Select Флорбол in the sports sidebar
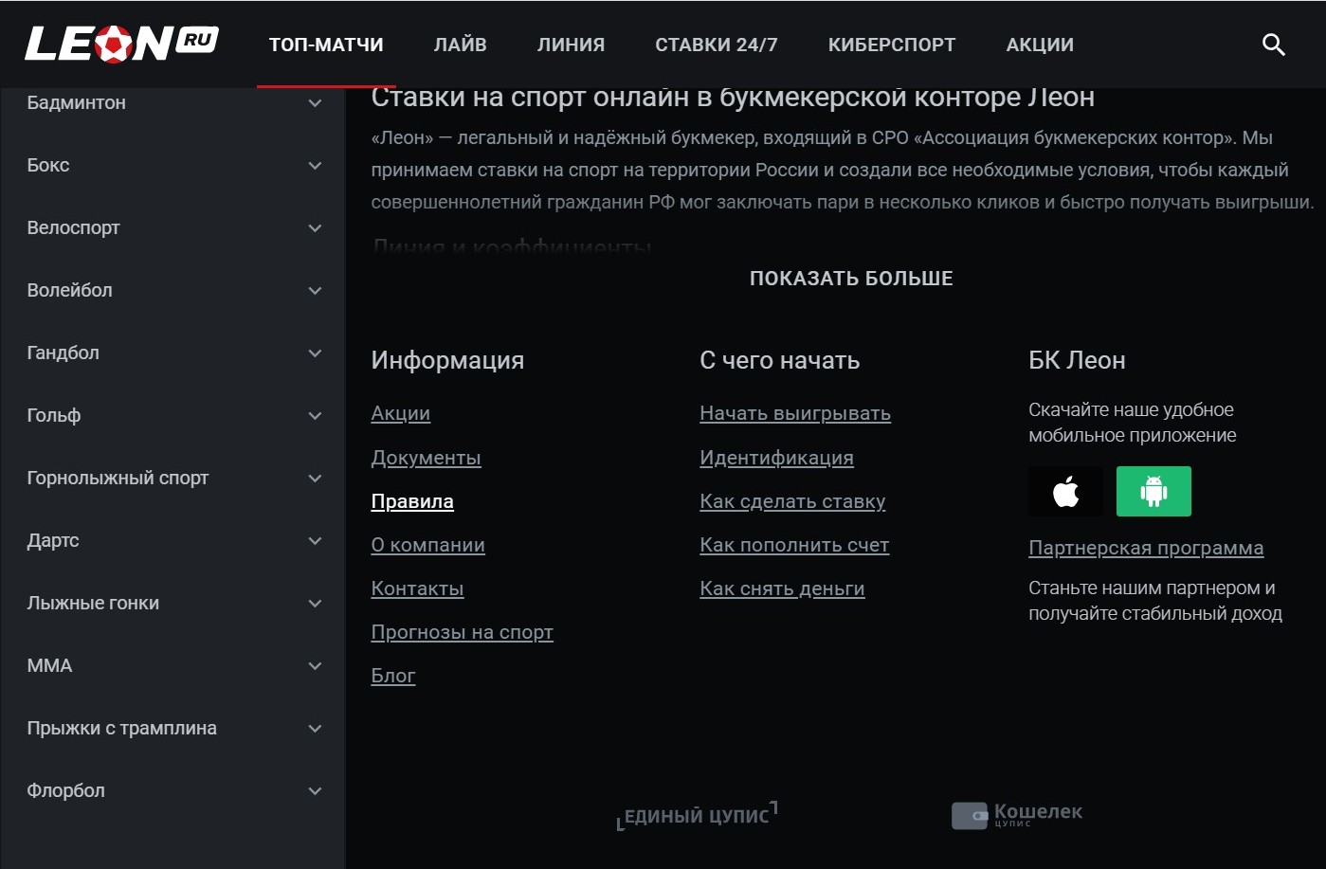 coord(66,790)
